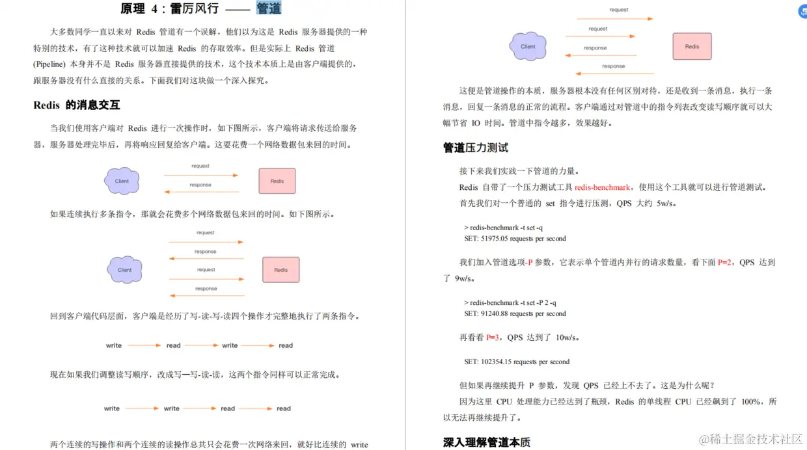Click the line '接下来我们实践一下管道的力量。'

(x=519, y=171)
